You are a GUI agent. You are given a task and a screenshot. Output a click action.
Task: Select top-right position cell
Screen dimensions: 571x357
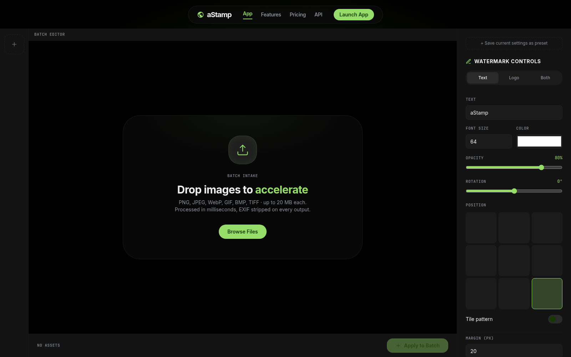click(x=547, y=228)
